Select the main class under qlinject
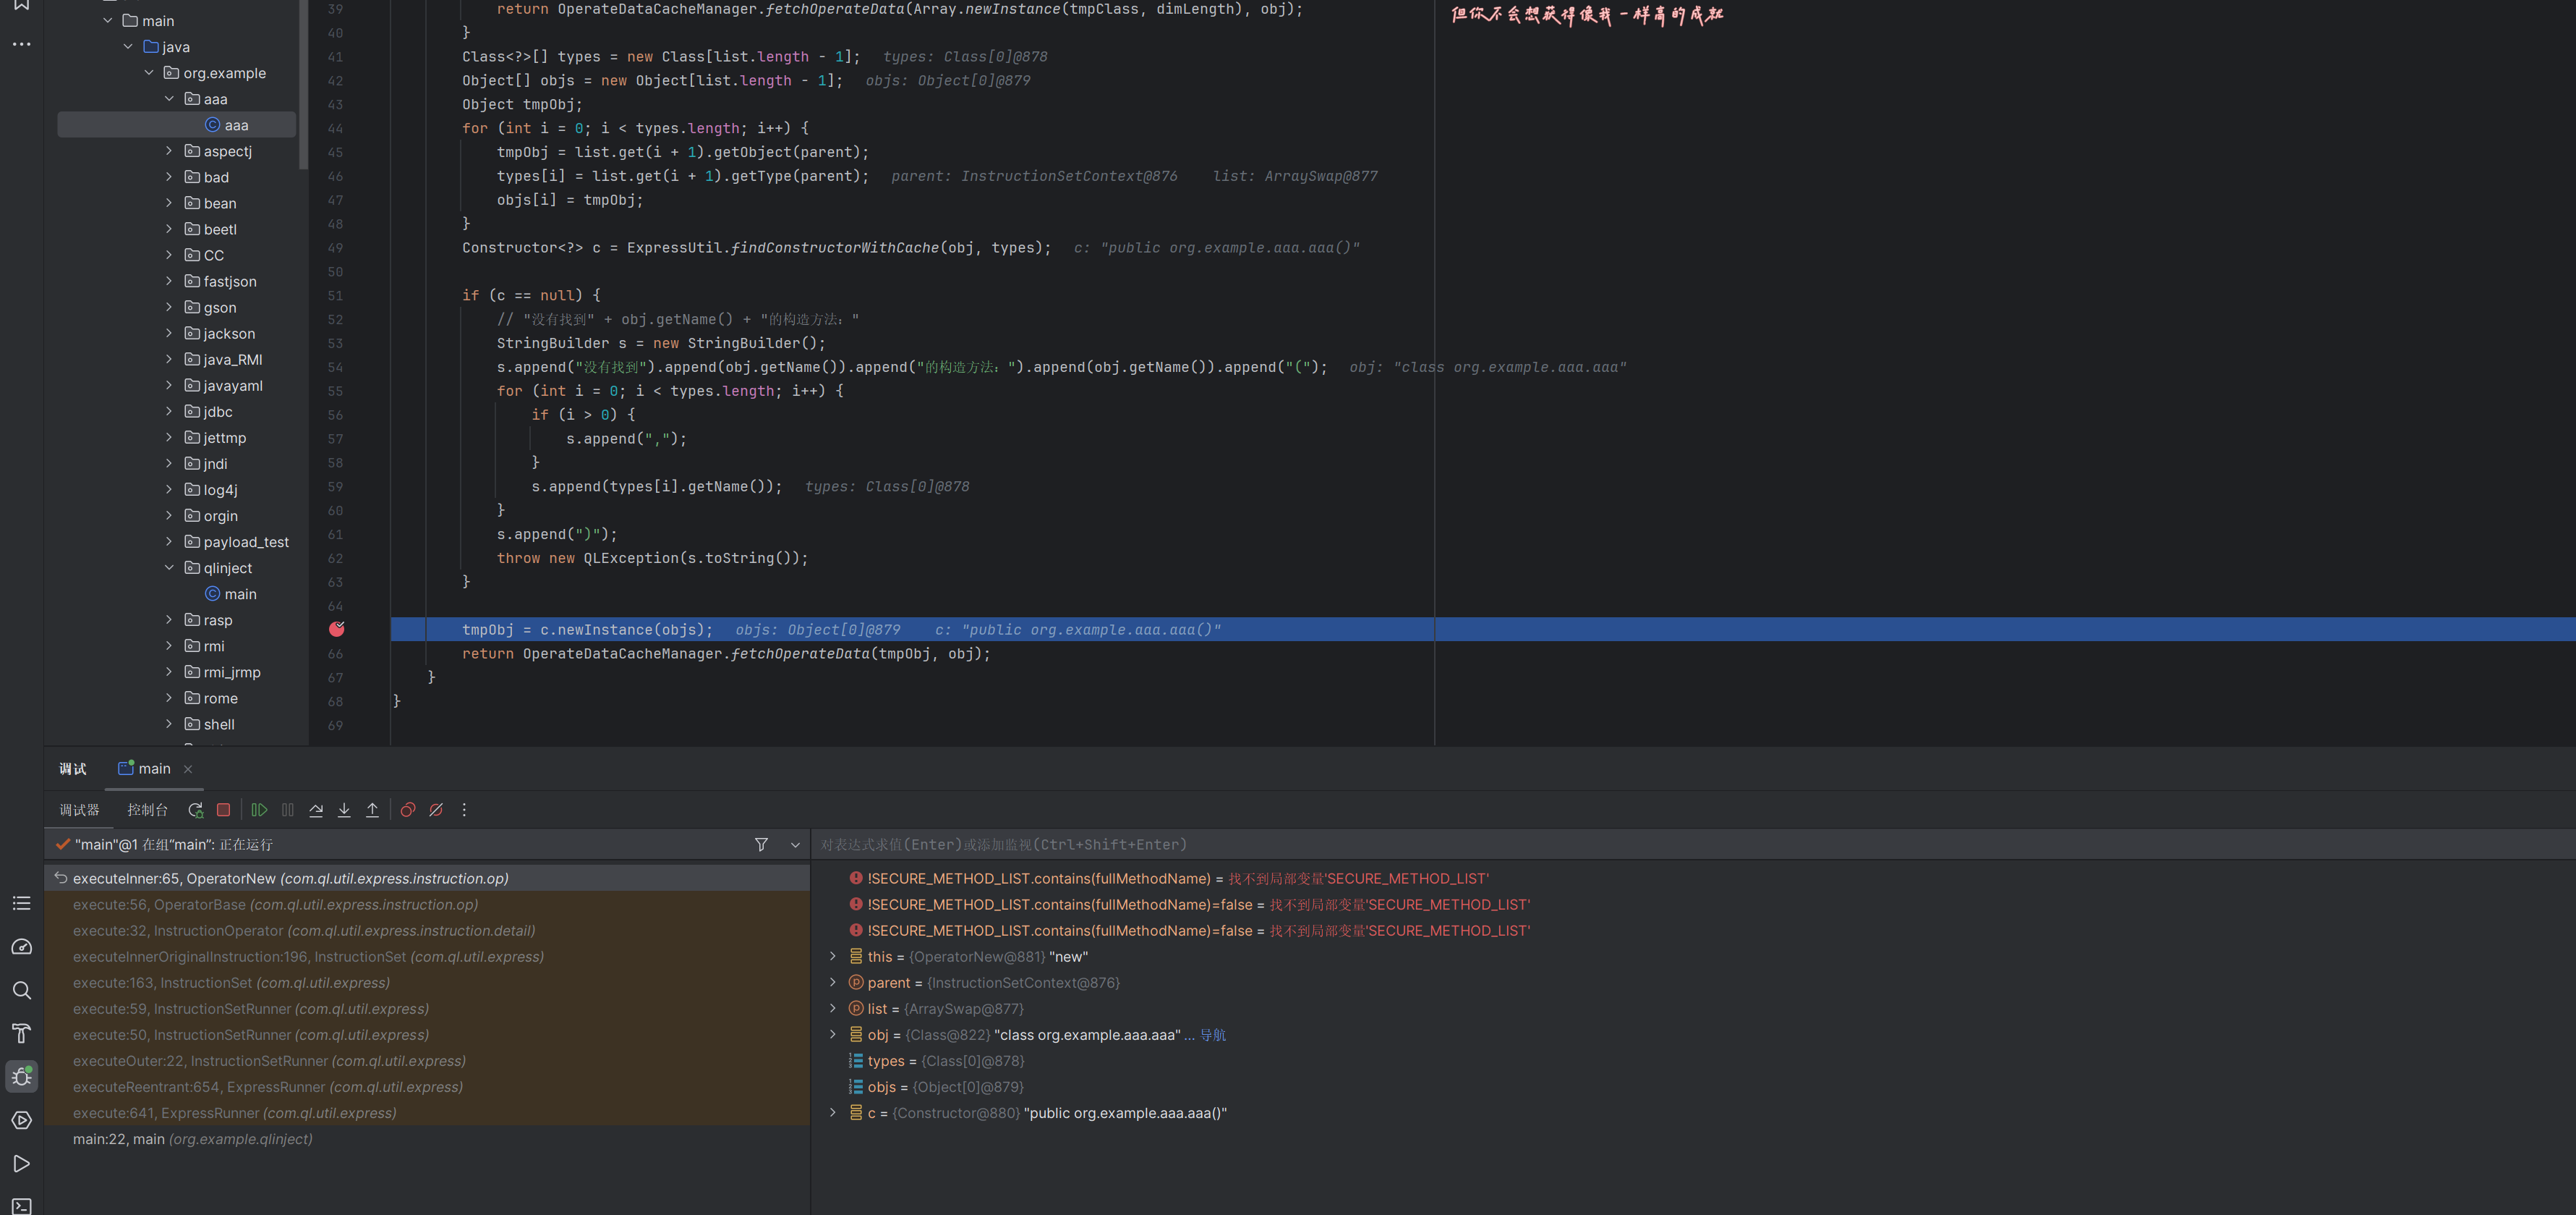Viewport: 2576px width, 1215px height. pos(231,593)
